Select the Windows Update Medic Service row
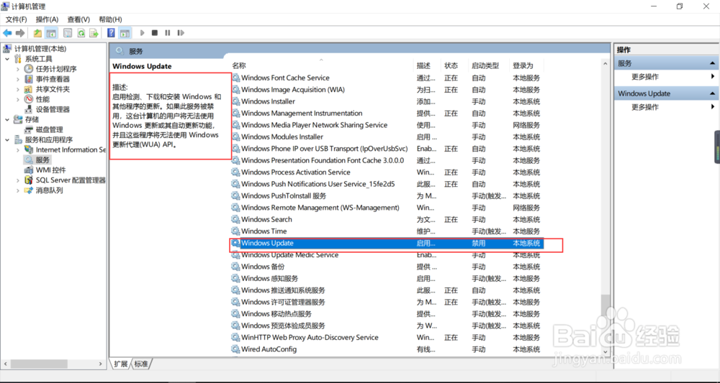 click(387, 255)
